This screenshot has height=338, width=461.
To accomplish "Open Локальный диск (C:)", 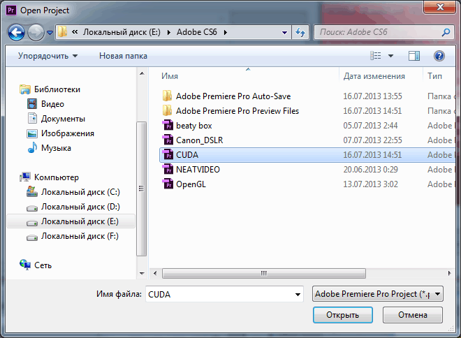I will pyautogui.click(x=80, y=192).
